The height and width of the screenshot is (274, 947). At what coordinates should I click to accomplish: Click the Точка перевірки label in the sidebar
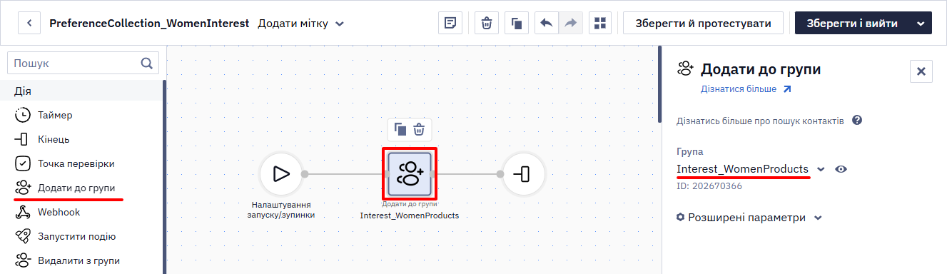76,163
